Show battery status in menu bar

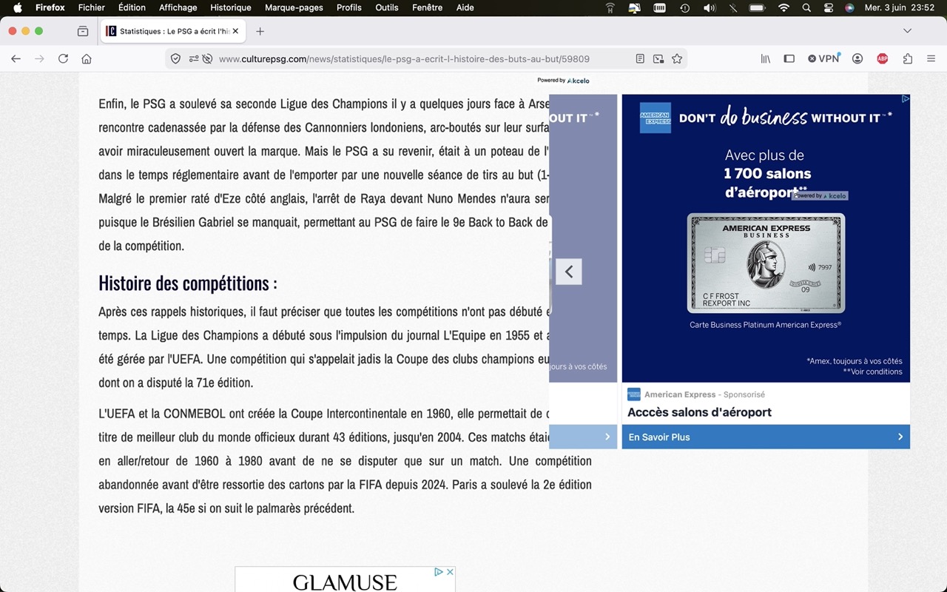tap(757, 8)
